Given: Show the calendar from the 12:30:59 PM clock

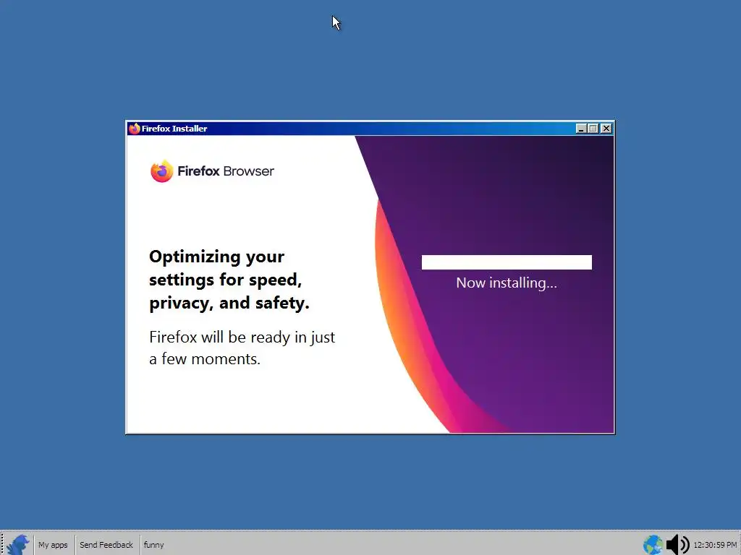Looking at the screenshot, I should coord(715,545).
